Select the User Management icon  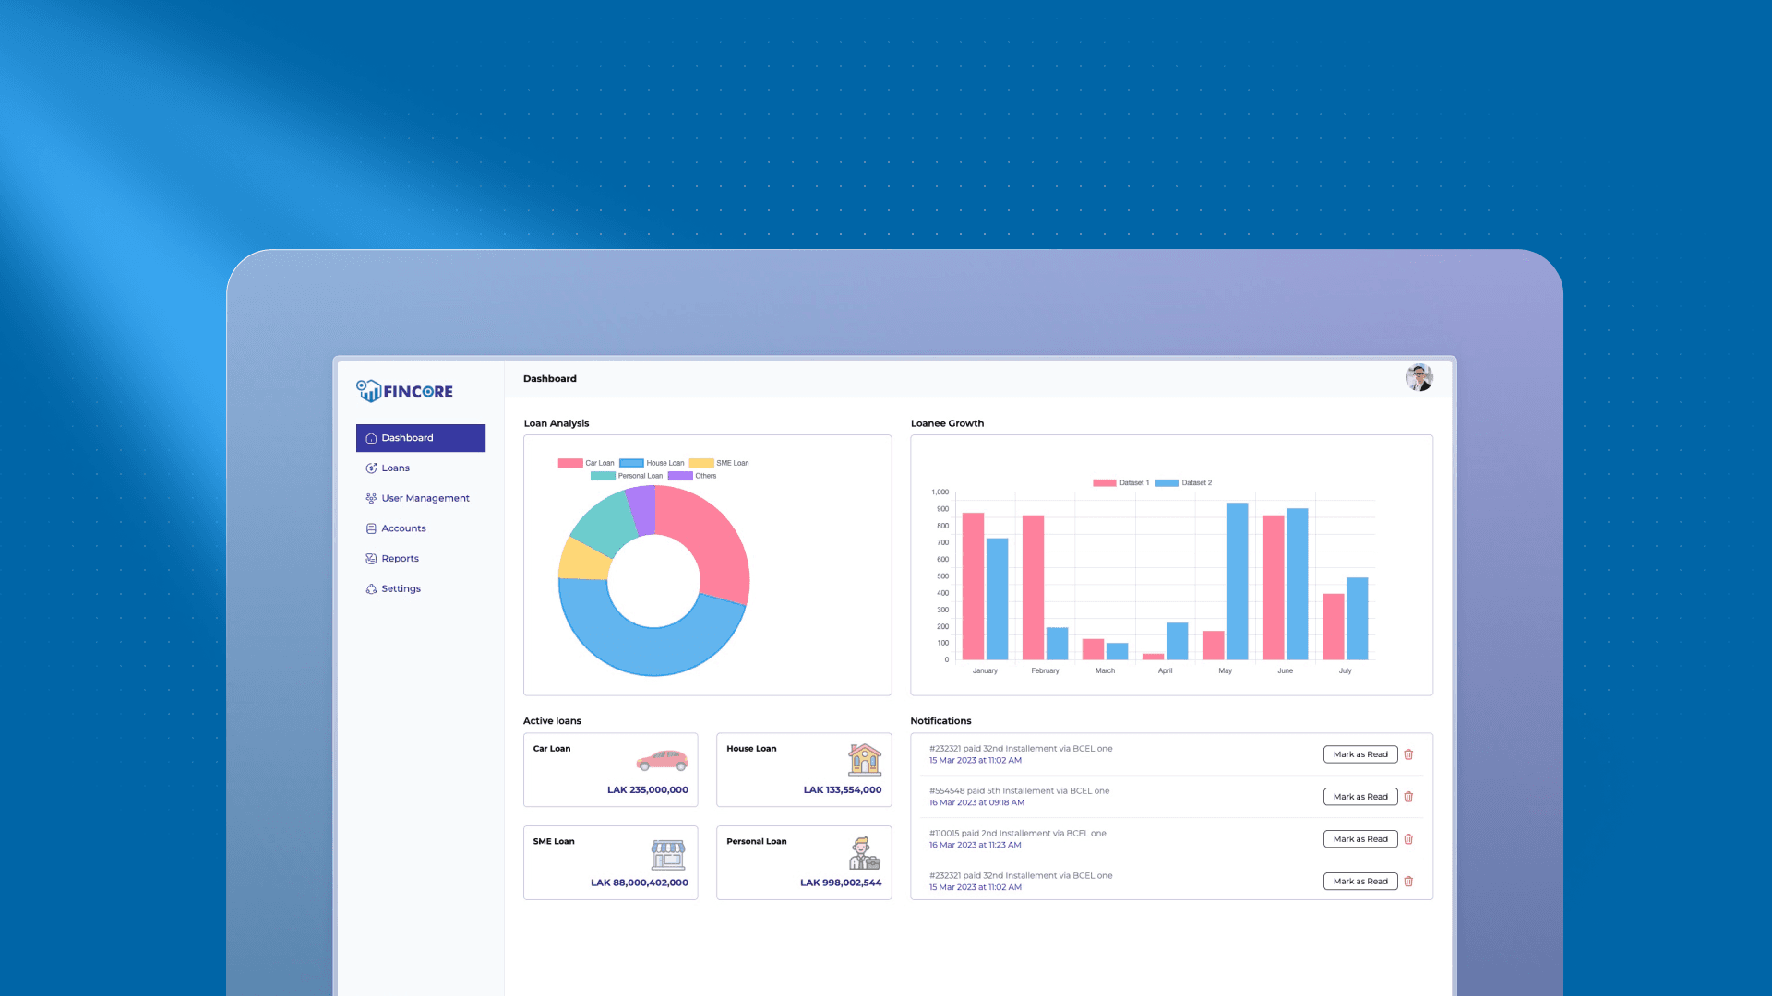[x=371, y=498]
